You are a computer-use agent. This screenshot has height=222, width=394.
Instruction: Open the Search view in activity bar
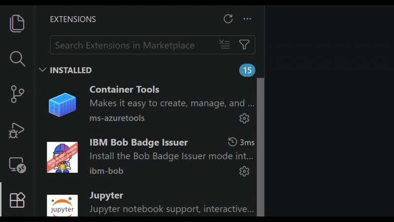click(17, 59)
